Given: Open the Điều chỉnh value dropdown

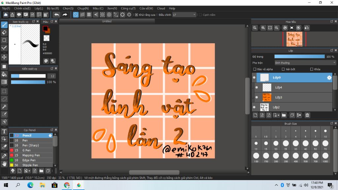Looking at the screenshot, I should [x=184, y=15].
